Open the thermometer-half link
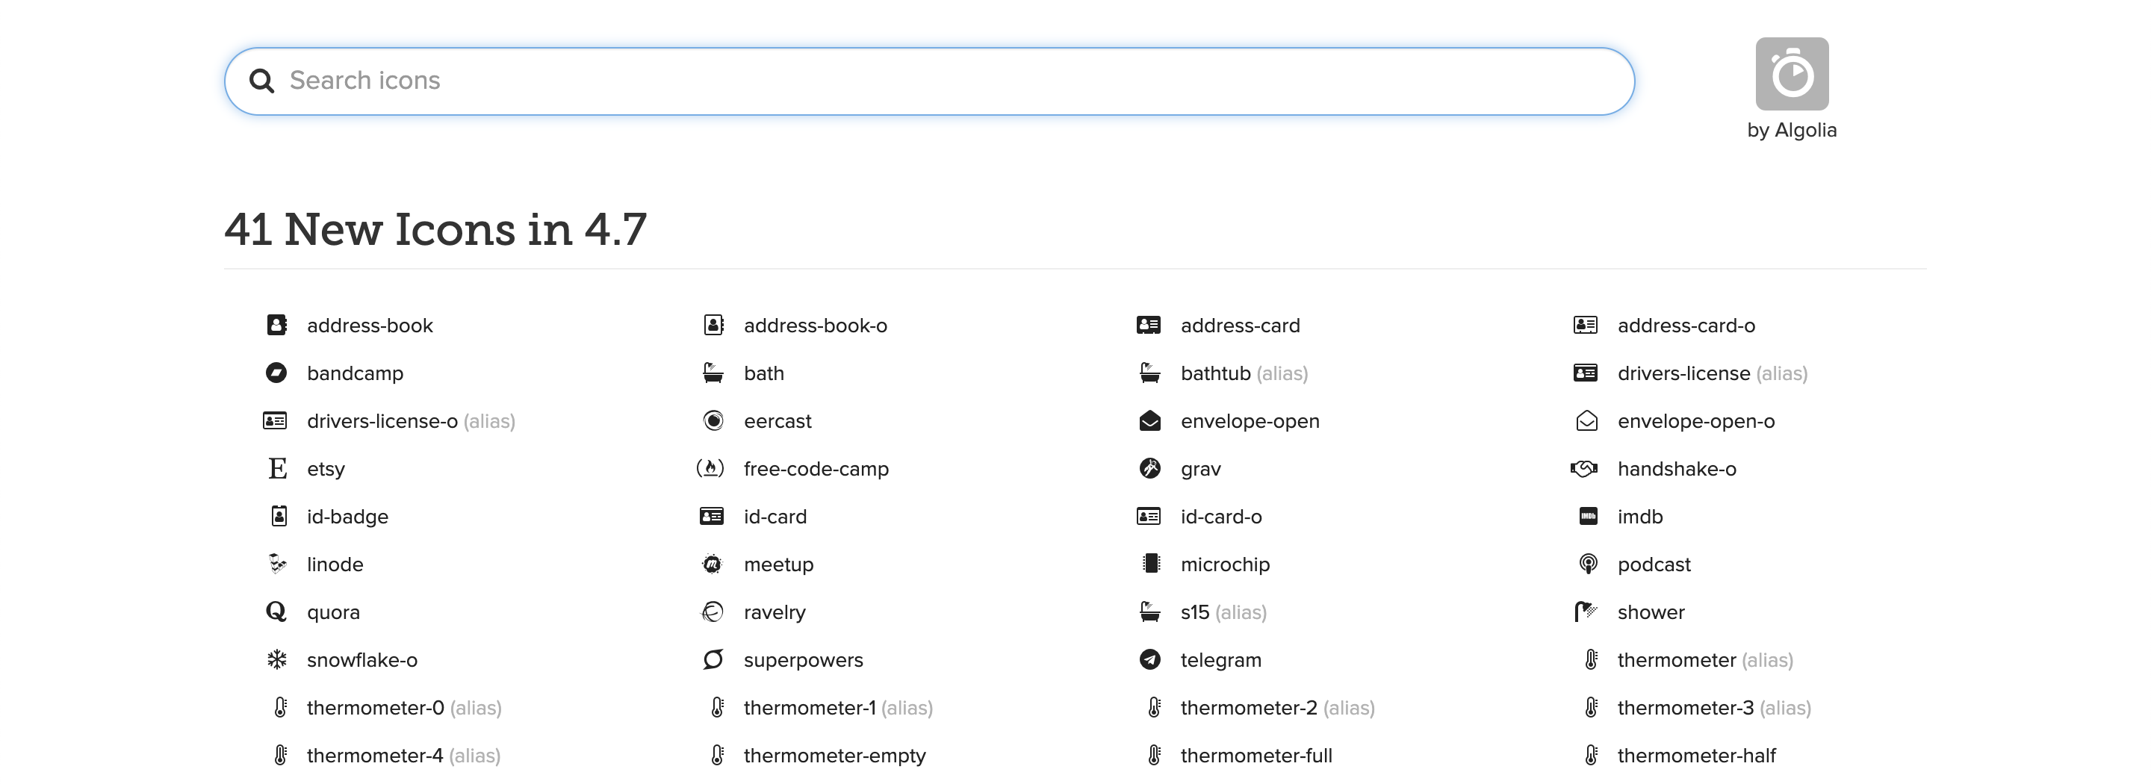2151x784 pixels. [x=1696, y=756]
